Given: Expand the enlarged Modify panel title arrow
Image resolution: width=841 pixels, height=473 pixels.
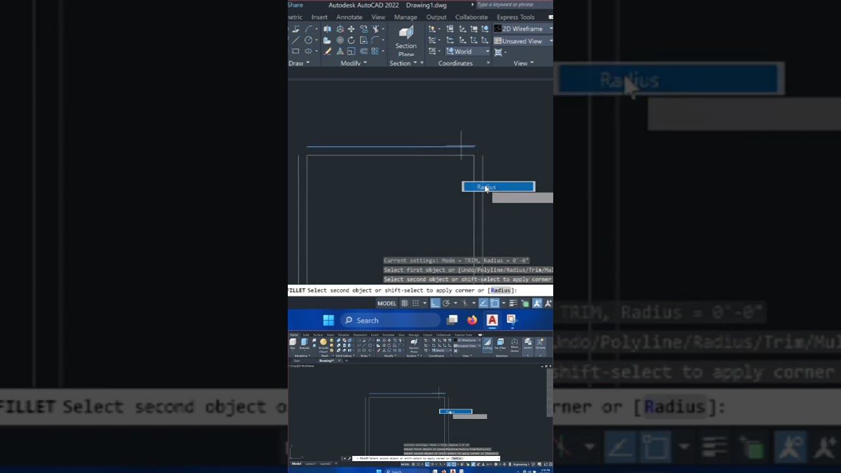Looking at the screenshot, I should 365,62.
